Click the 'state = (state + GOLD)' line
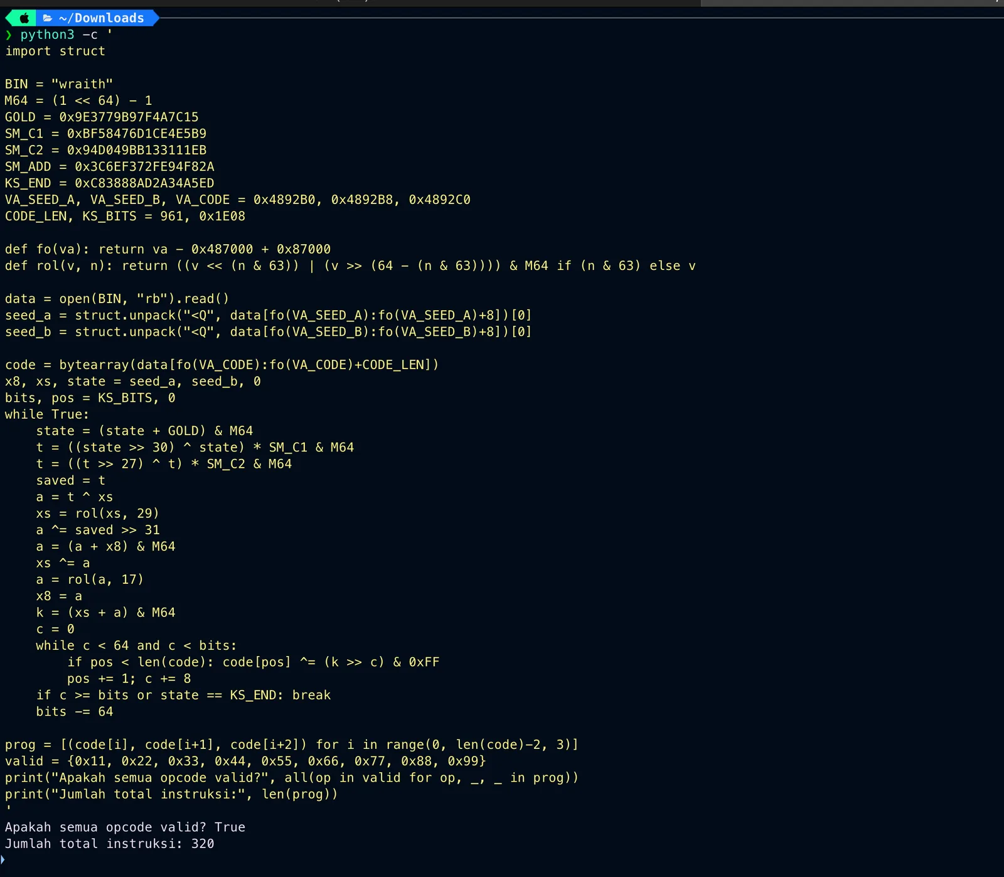Viewport: 1004px width, 877px height. click(144, 431)
